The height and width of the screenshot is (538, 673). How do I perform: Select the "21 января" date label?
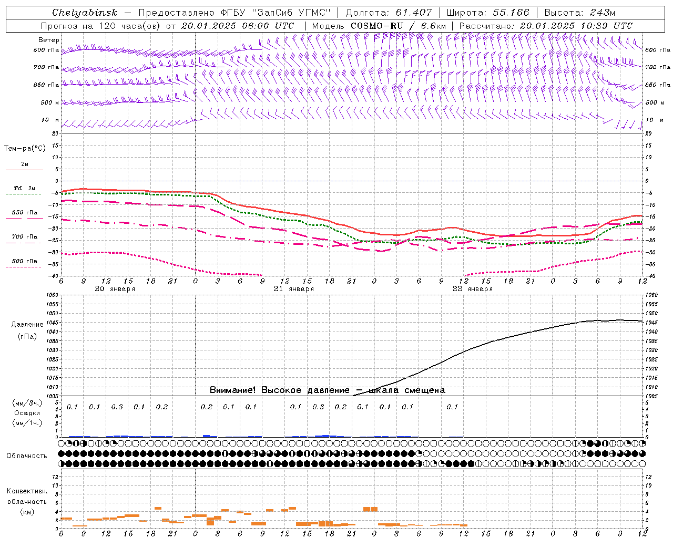click(x=293, y=289)
